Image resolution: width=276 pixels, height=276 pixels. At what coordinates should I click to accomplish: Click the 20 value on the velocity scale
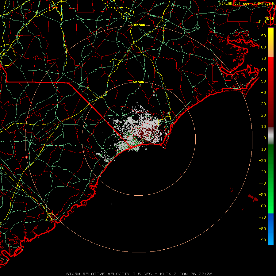click(263, 115)
